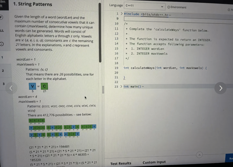This screenshot has height=167, width=233.
Task: Go to the previous image arrow
Action: (x=11, y=88)
